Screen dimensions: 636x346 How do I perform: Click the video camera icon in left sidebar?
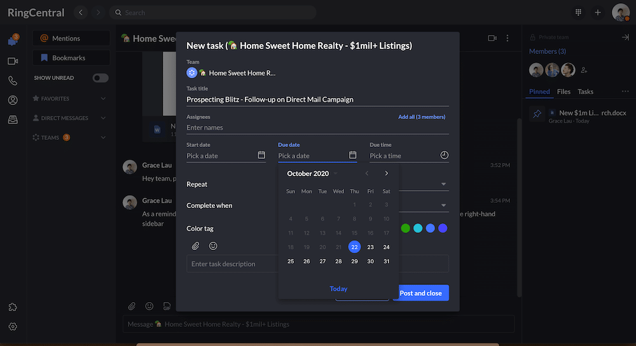(x=13, y=61)
